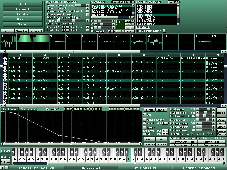This screenshot has height=170, width=227.
Task: Click color Predef slot A
Action: click(108, 31)
